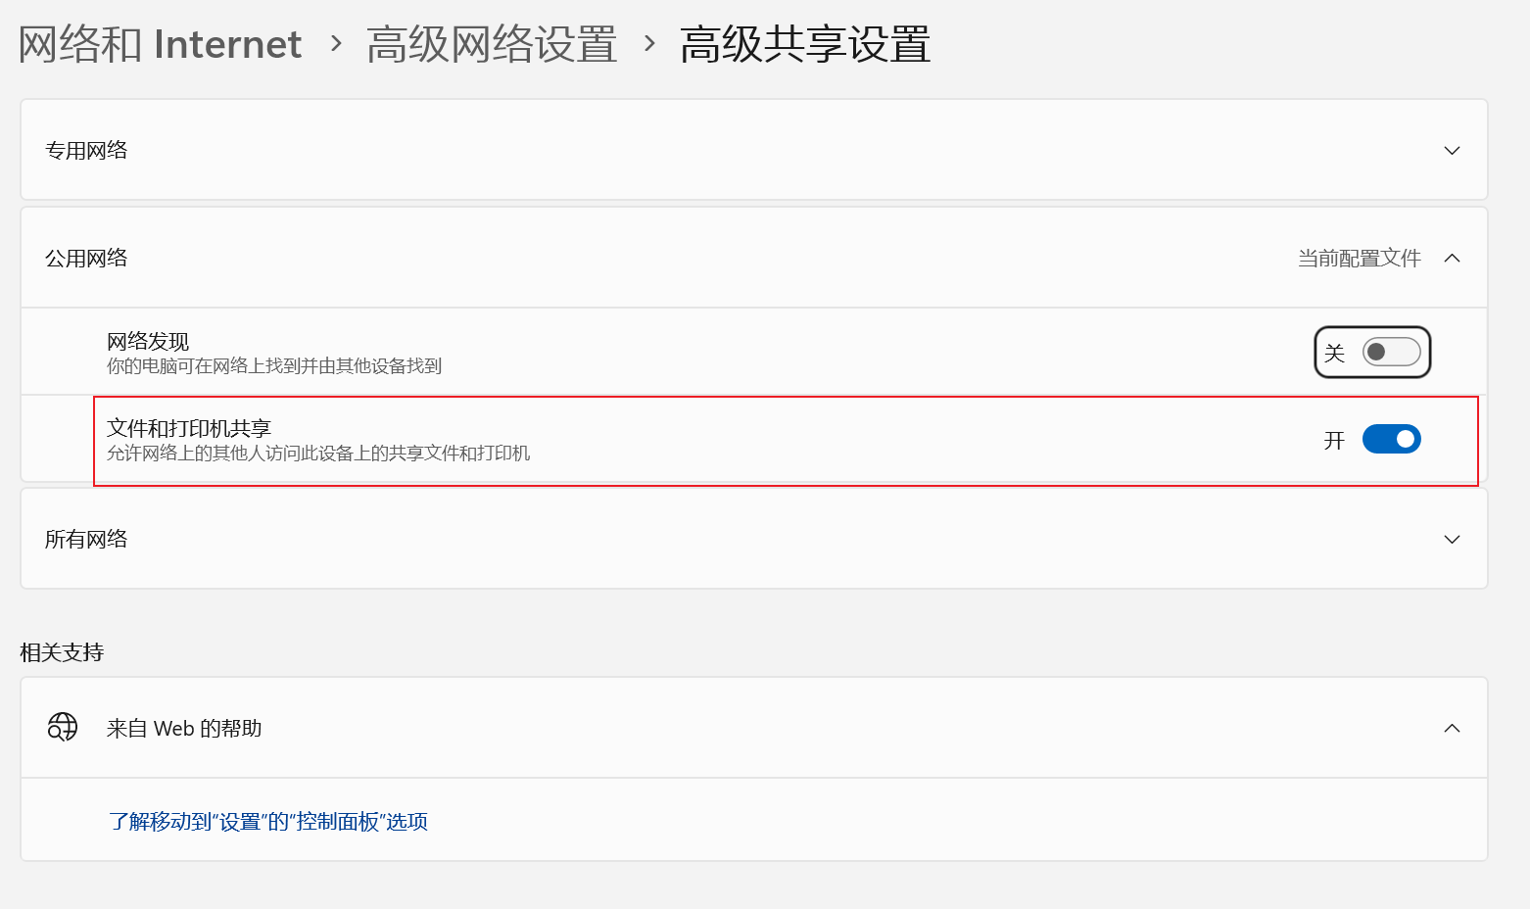Click the 当前配置文件 label

pyautogui.click(x=1359, y=258)
